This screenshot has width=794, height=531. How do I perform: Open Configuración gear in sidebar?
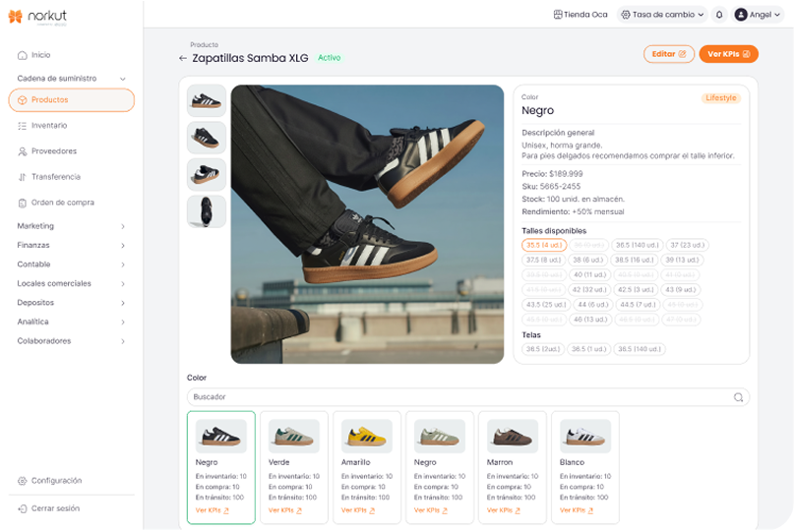tap(23, 481)
